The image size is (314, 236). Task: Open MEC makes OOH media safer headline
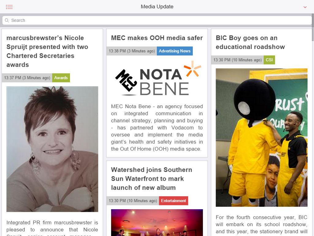(157, 38)
